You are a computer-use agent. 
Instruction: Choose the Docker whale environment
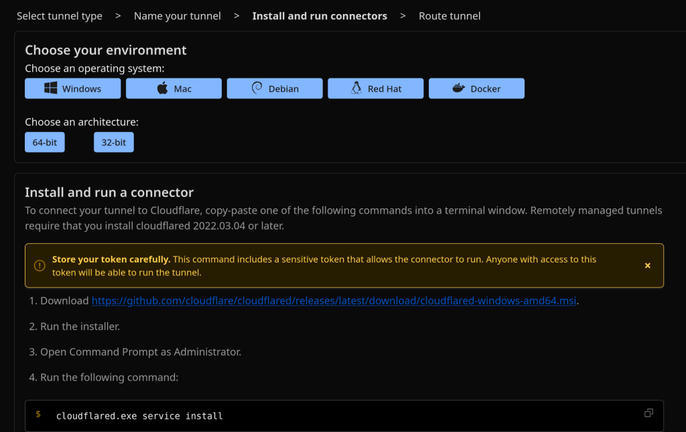coord(476,88)
